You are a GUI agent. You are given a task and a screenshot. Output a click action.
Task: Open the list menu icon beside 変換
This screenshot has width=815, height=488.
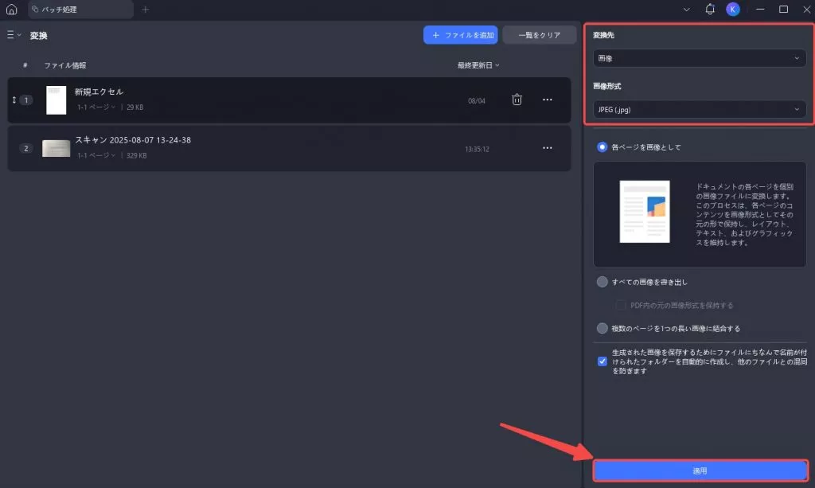click(14, 35)
